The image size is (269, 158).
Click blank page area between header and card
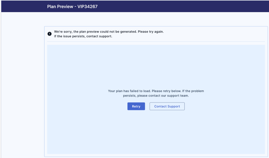[x=138, y=19]
